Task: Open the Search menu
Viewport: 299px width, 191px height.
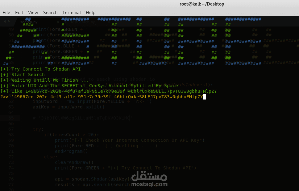Action: [50, 13]
